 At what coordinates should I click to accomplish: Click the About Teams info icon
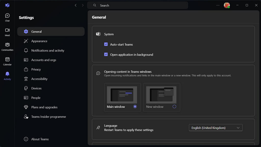(26, 139)
